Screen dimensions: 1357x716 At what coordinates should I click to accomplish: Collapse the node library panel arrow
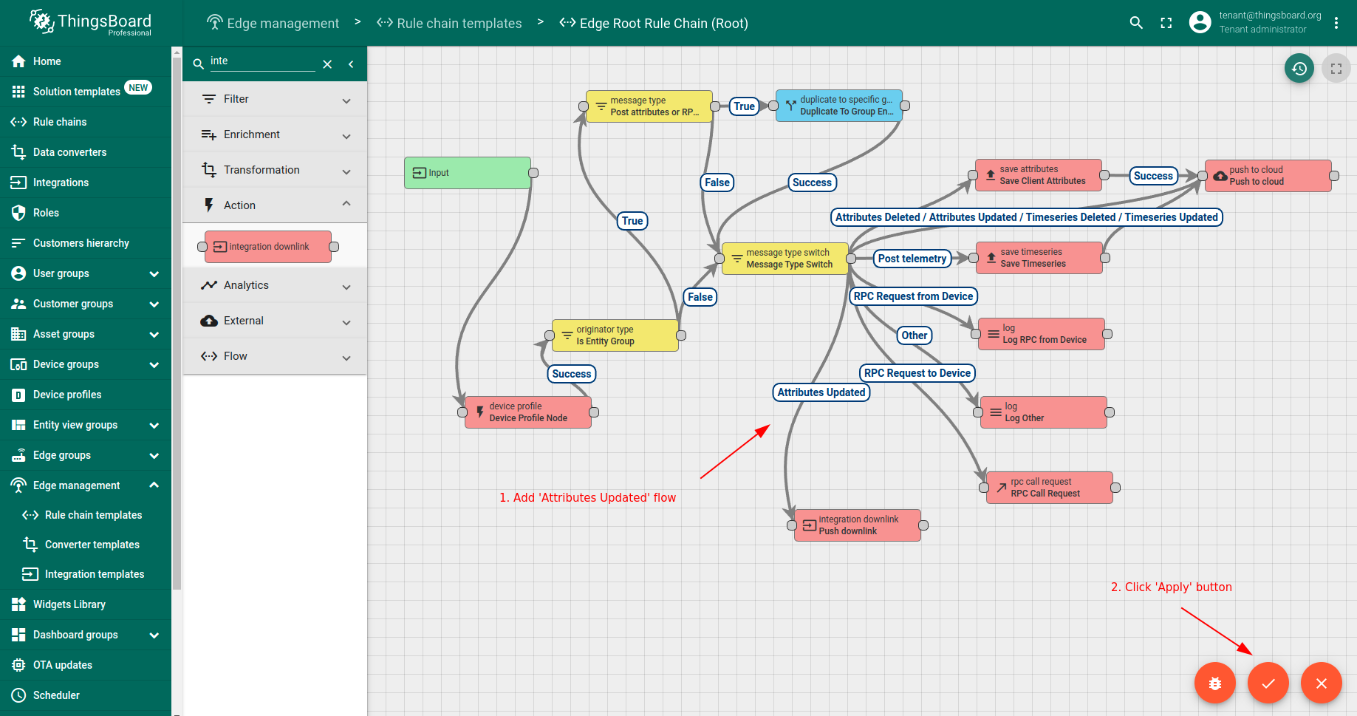point(351,64)
